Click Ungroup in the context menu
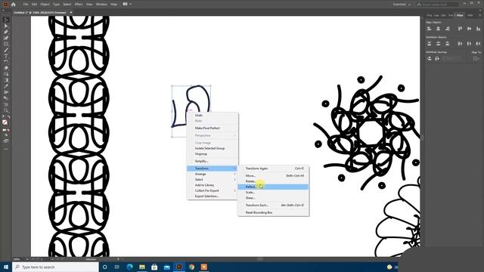This screenshot has width=484, height=272. pyautogui.click(x=213, y=154)
